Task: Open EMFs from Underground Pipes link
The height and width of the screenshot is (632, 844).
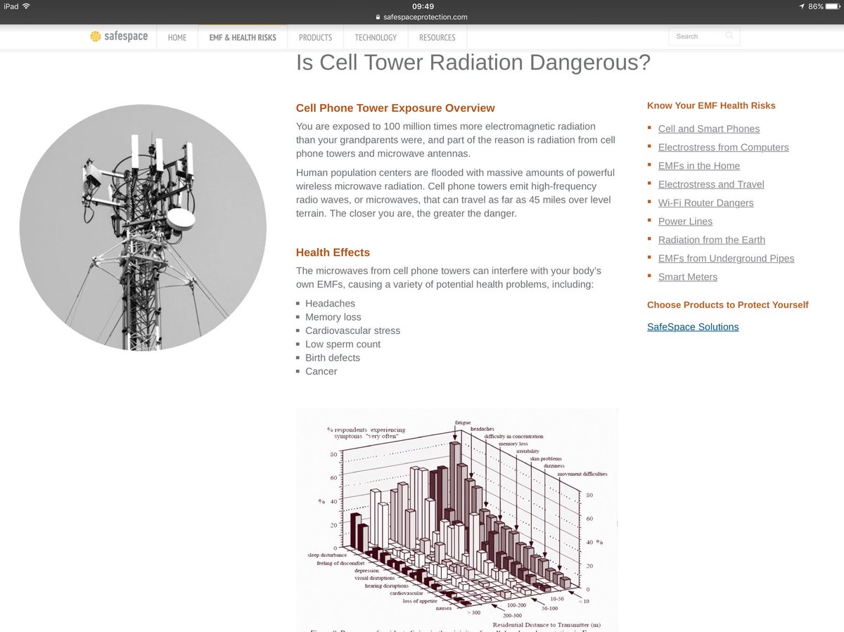Action: [x=727, y=258]
